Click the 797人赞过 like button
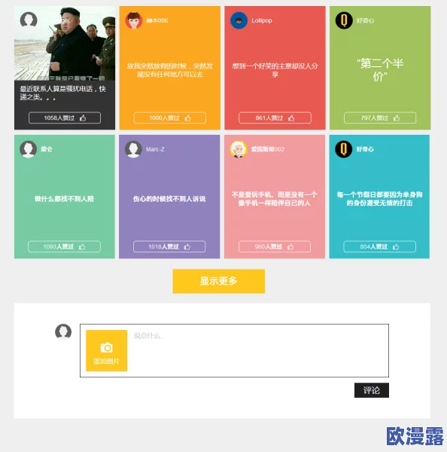447x452 pixels. [x=380, y=118]
